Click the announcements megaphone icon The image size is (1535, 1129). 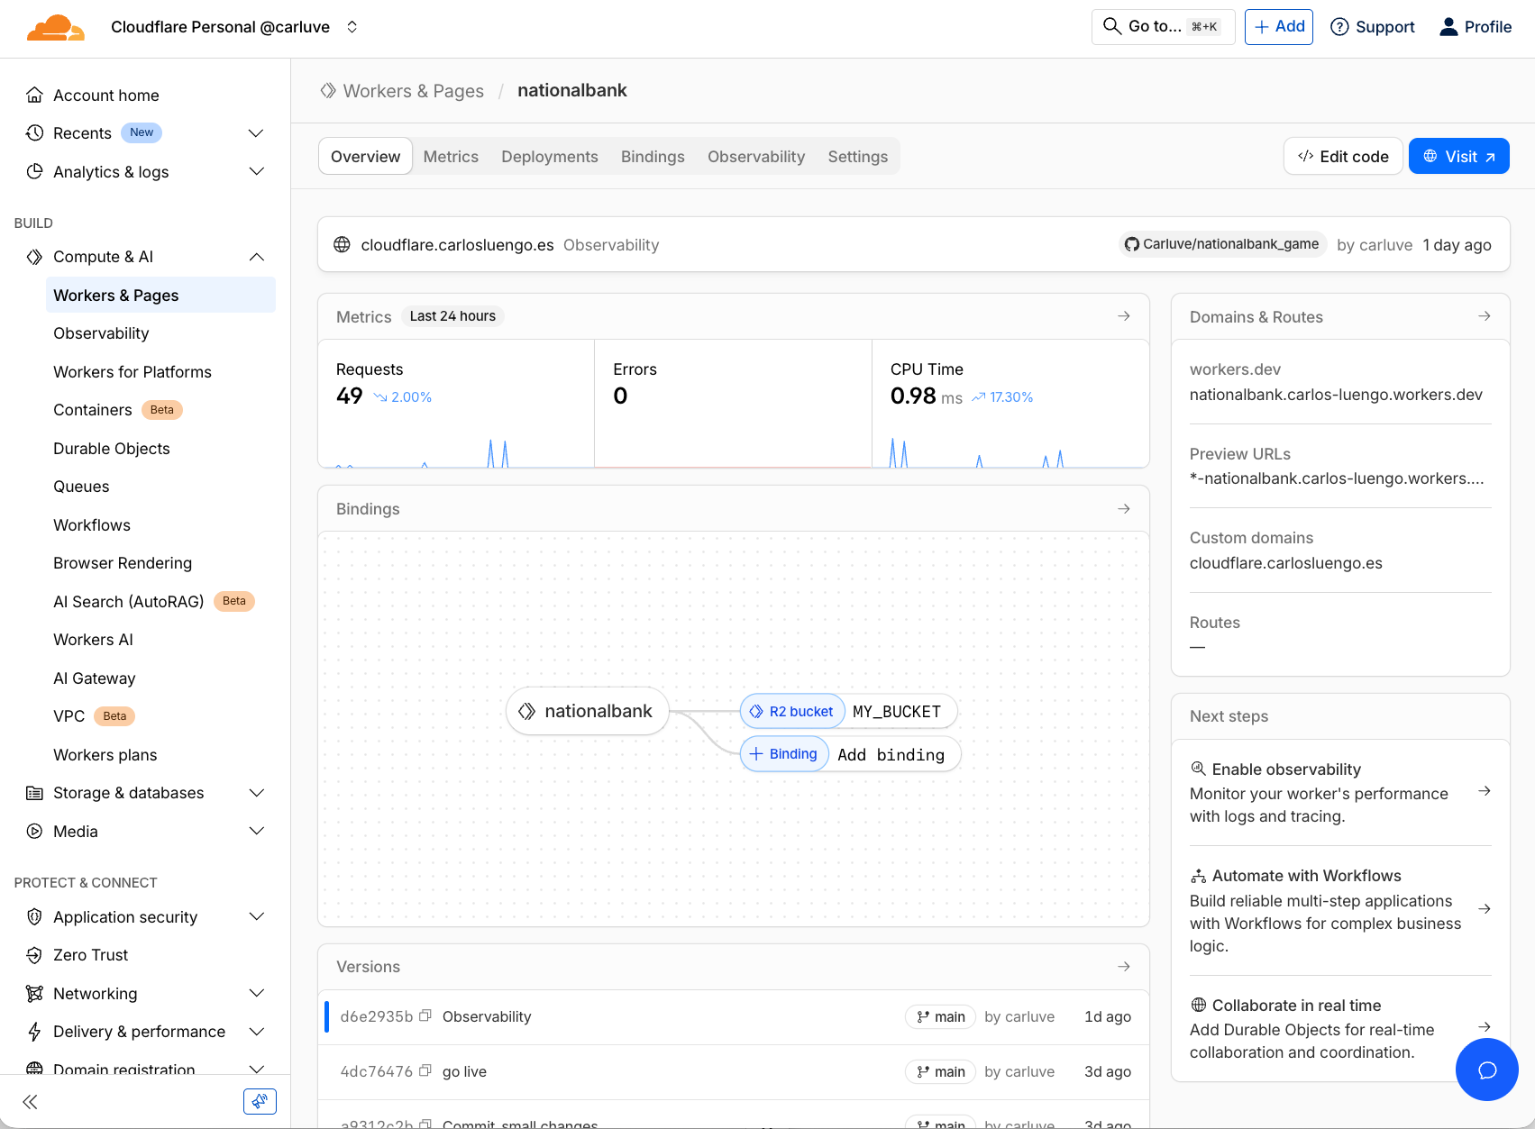point(260,1100)
